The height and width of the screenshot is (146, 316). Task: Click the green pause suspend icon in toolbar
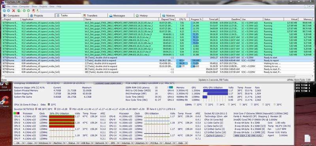point(24,11)
